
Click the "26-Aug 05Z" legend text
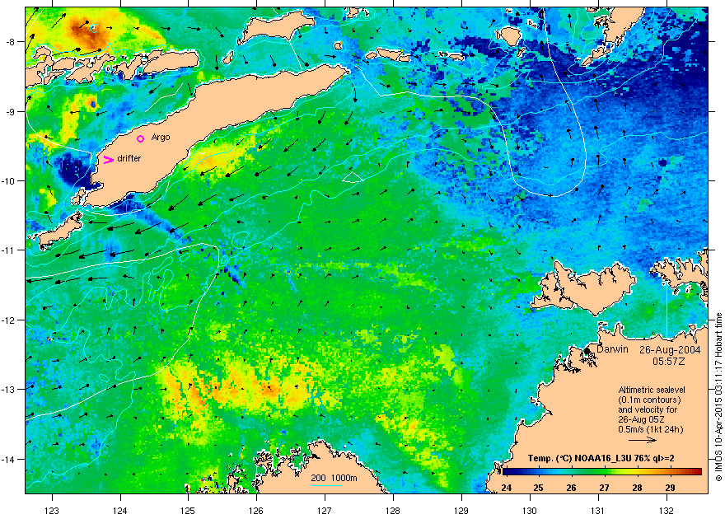(x=641, y=419)
